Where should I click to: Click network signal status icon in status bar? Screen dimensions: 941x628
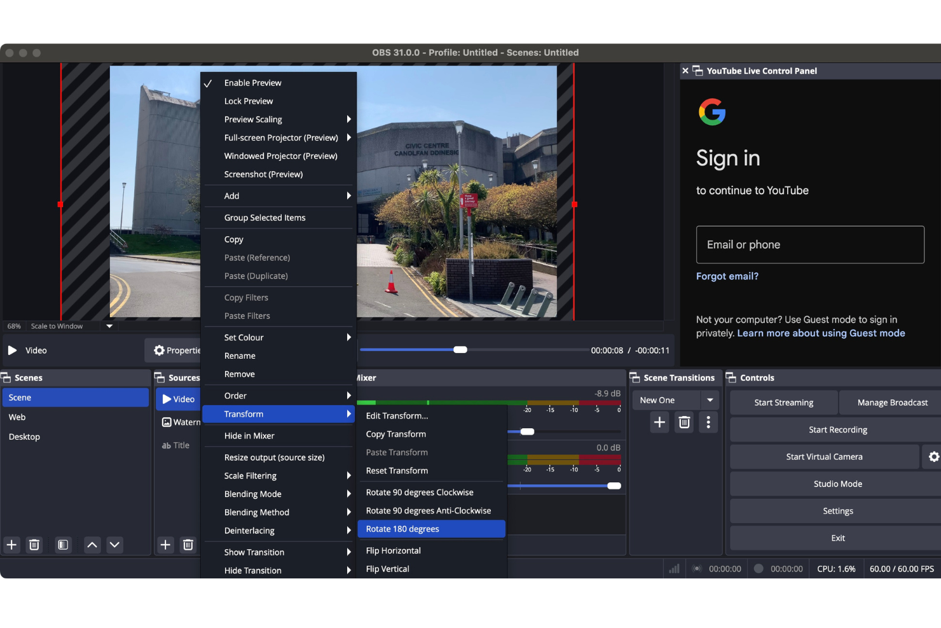point(674,569)
